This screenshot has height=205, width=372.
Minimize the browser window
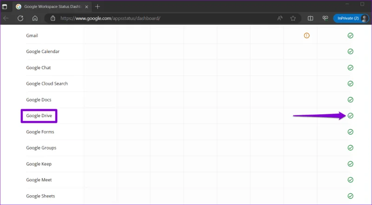(347, 4)
